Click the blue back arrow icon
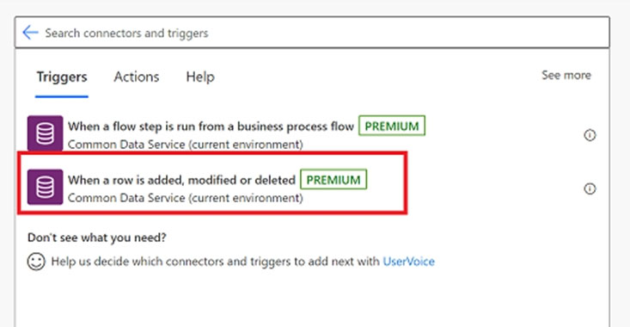 click(x=30, y=33)
